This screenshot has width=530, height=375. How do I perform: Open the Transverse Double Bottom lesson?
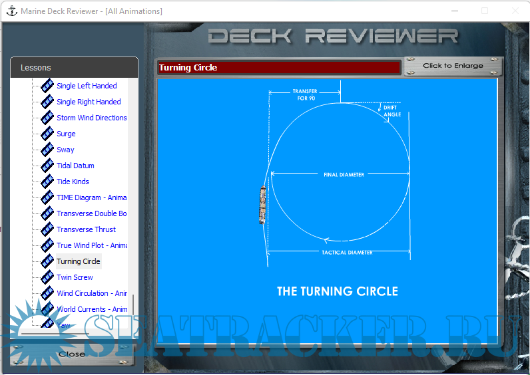coord(91,213)
